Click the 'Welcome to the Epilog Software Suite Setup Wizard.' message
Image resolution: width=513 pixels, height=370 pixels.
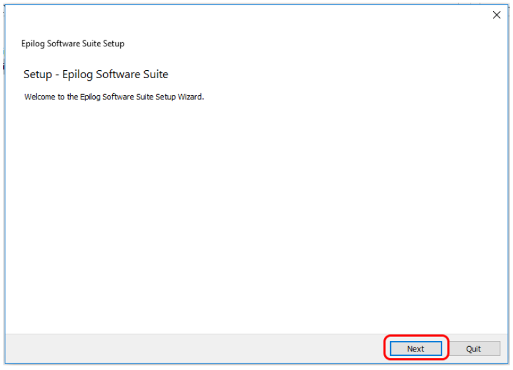(x=114, y=97)
